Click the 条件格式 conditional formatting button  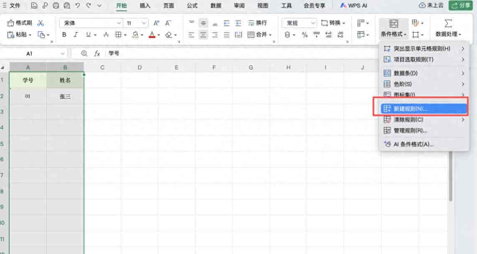[393, 28]
